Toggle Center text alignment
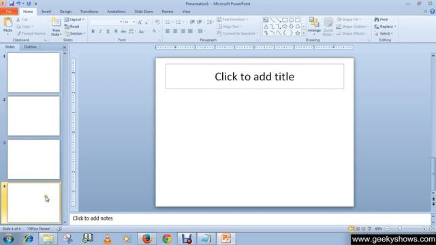436x245 pixels. [175, 31]
